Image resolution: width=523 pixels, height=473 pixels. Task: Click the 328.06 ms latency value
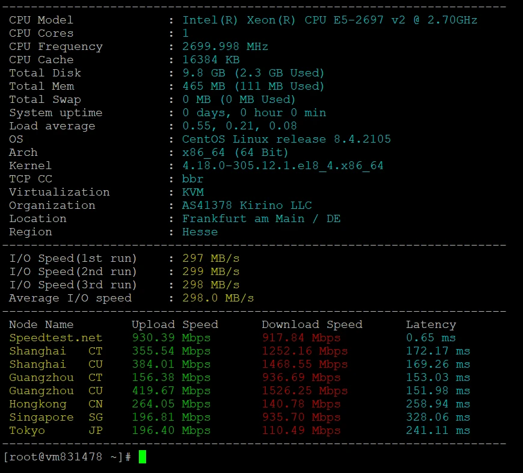coord(438,417)
